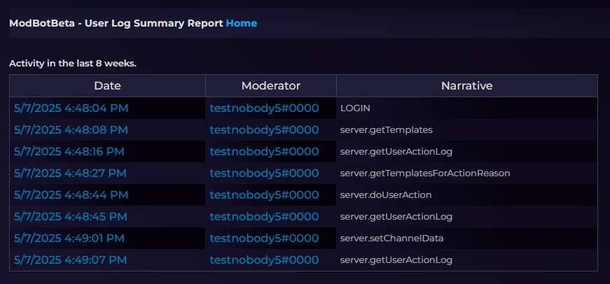Open the 5/7/2025 4:48:44 PM date link

coord(71,195)
